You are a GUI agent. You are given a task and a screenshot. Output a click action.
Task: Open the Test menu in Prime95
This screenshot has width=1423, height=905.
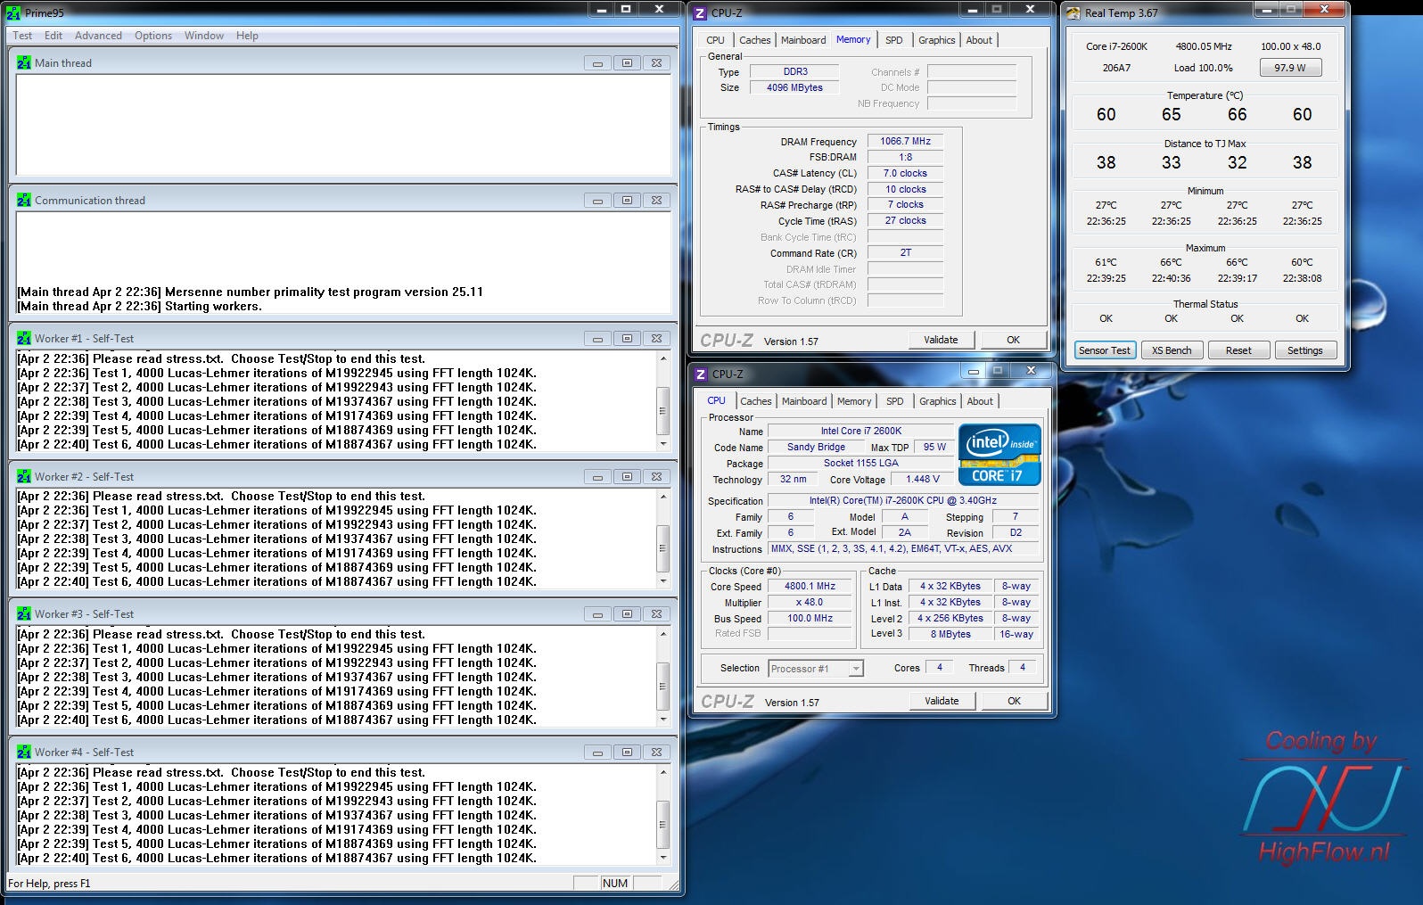point(22,36)
